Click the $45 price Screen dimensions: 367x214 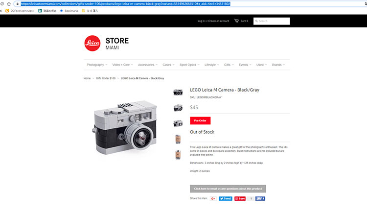(x=194, y=107)
